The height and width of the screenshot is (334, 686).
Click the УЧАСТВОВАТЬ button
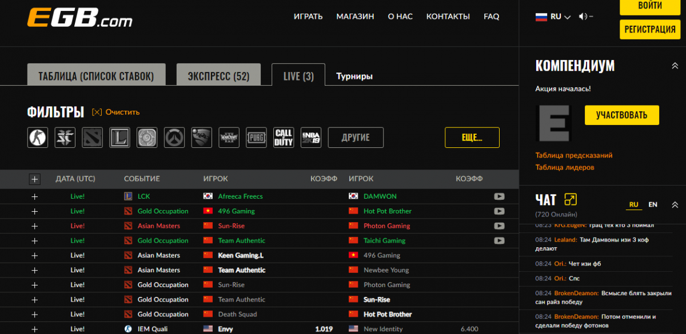click(x=621, y=115)
